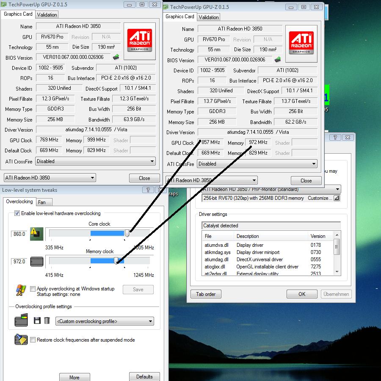
Task: Click help button of Low-level system tweaks dialog
Action: [x=148, y=190]
